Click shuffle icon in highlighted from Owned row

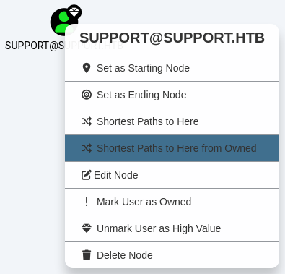click(x=87, y=148)
